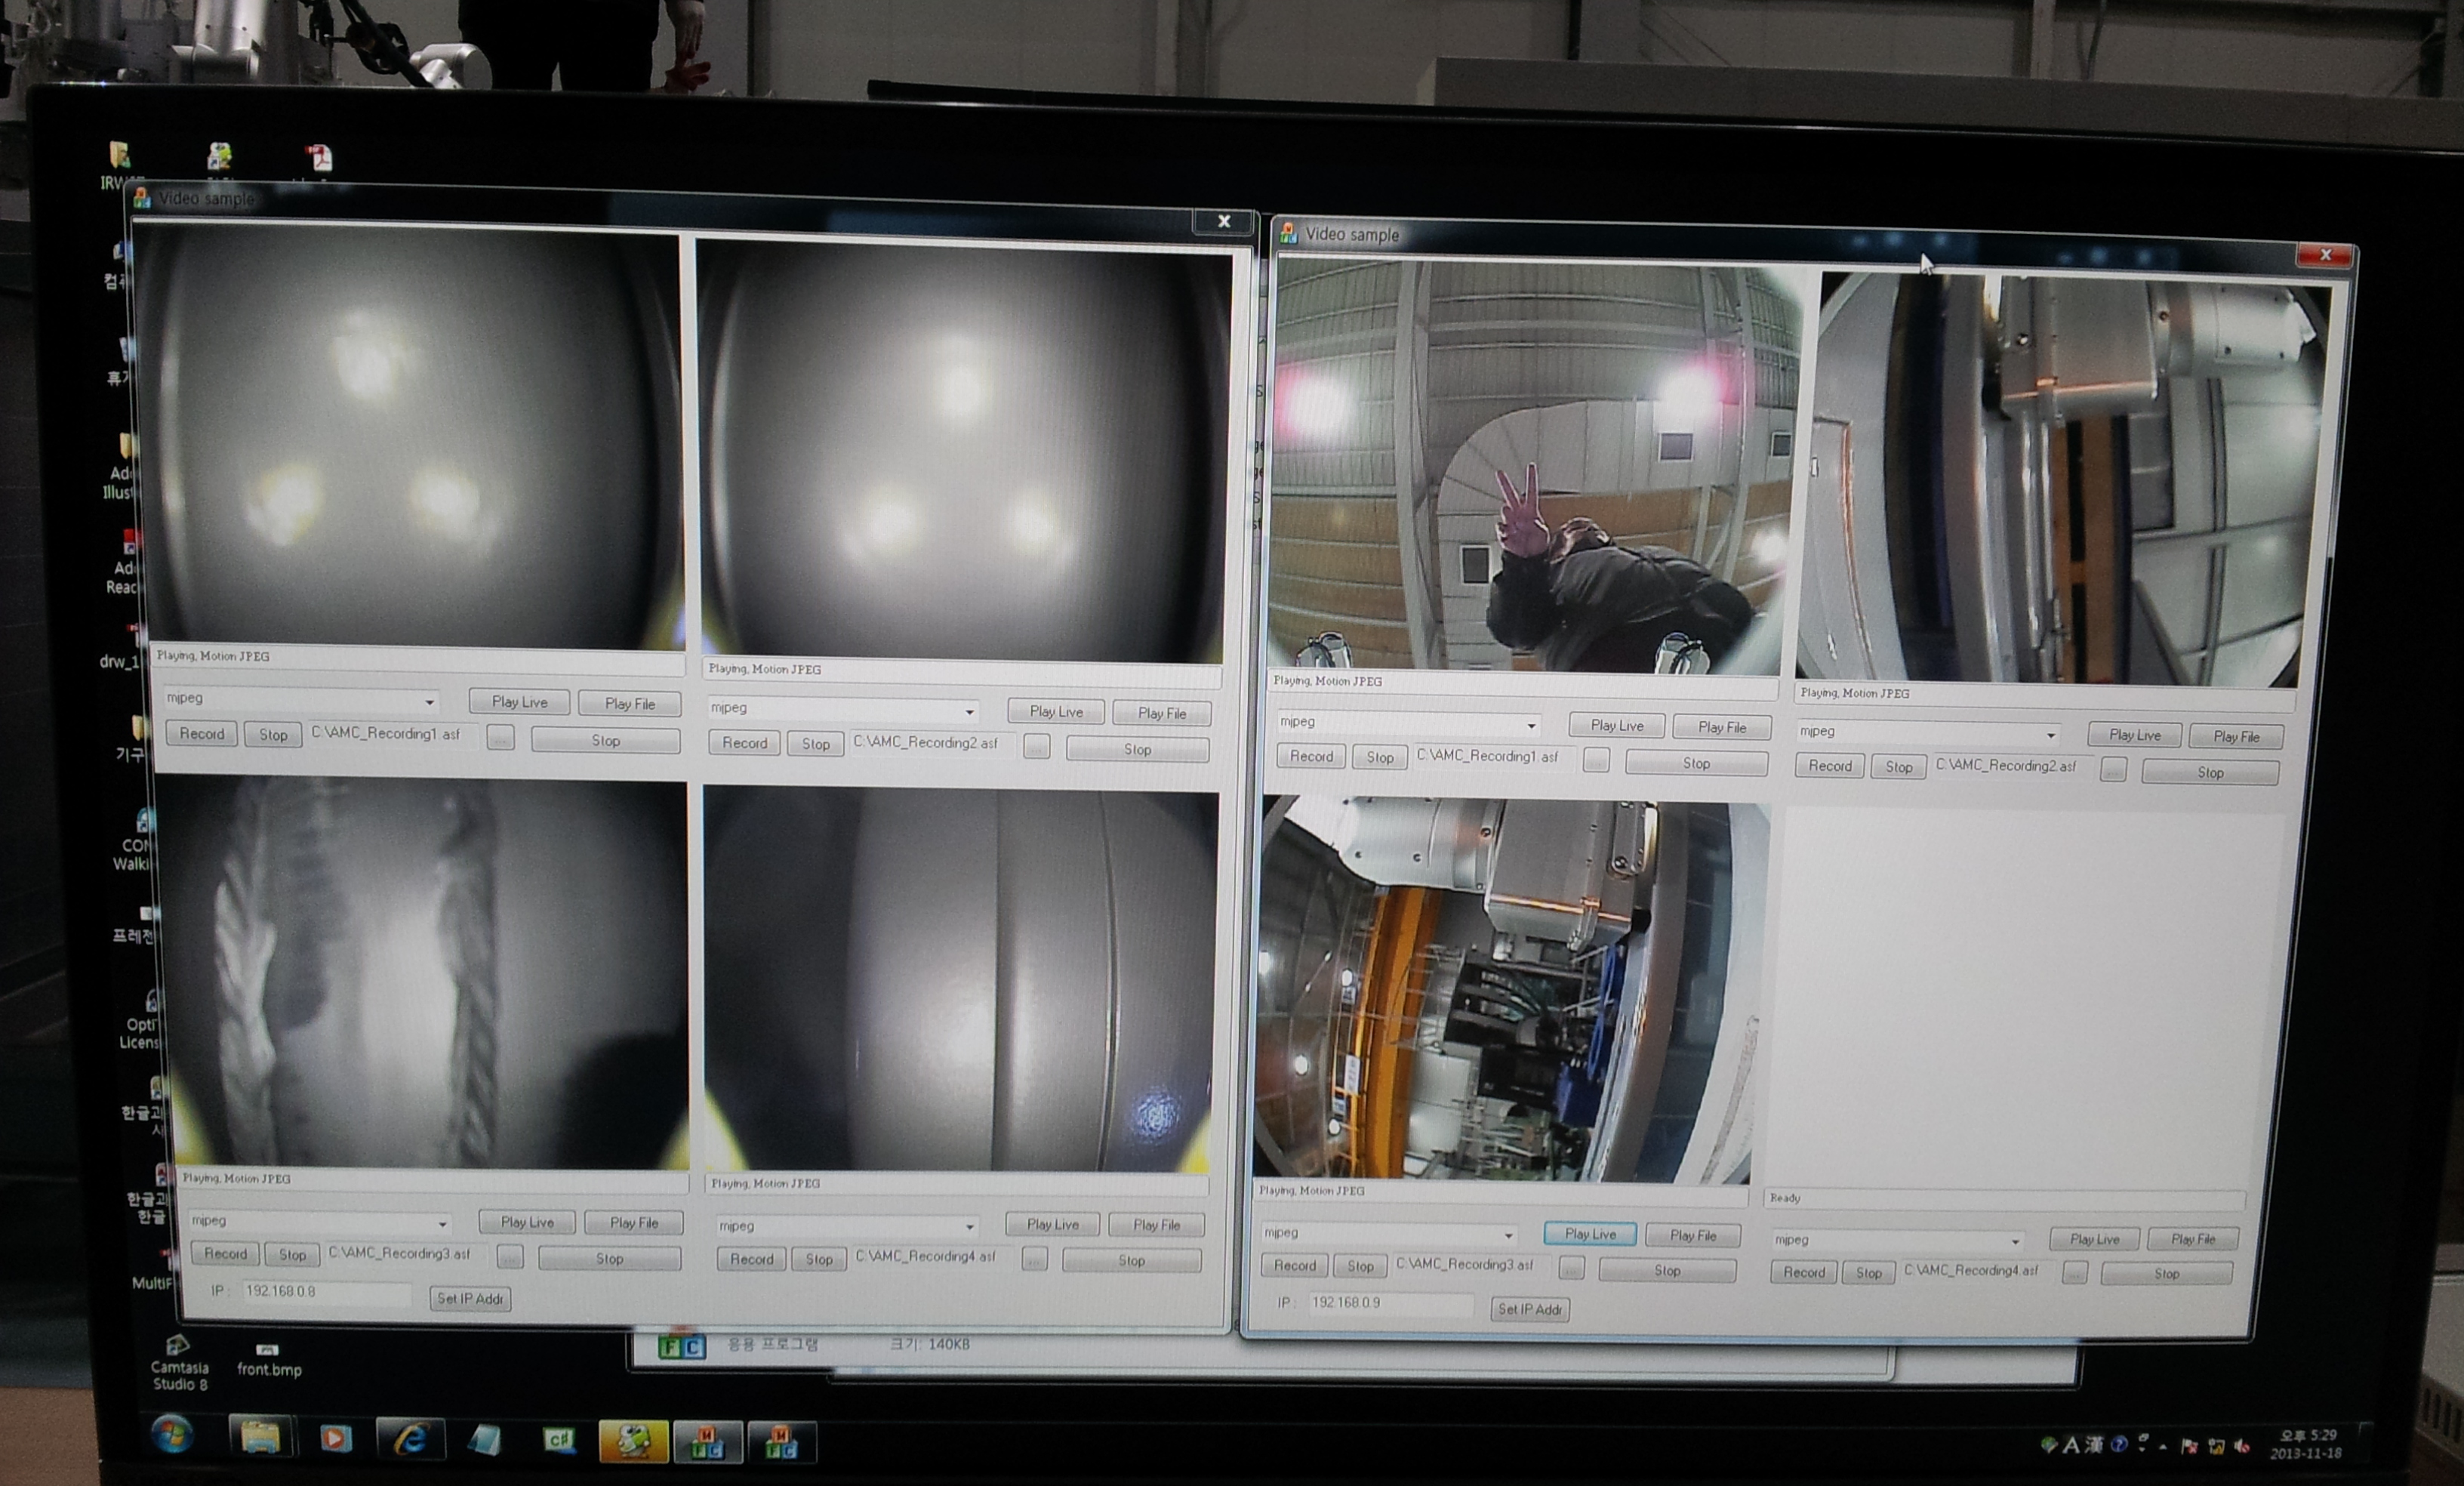Open mjpeg combo box above AMC_Recording2.asf in 192.168.0.9 window
This screenshot has width=2464, height=1486.
click(2051, 735)
